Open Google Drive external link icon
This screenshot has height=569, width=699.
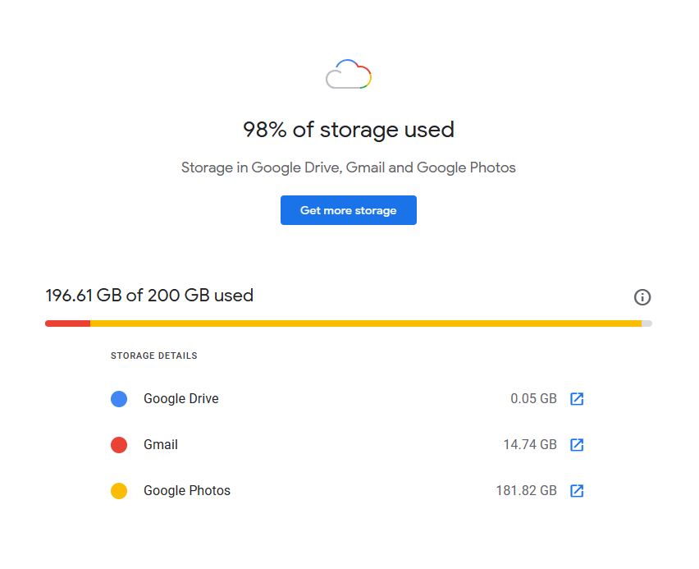point(577,399)
